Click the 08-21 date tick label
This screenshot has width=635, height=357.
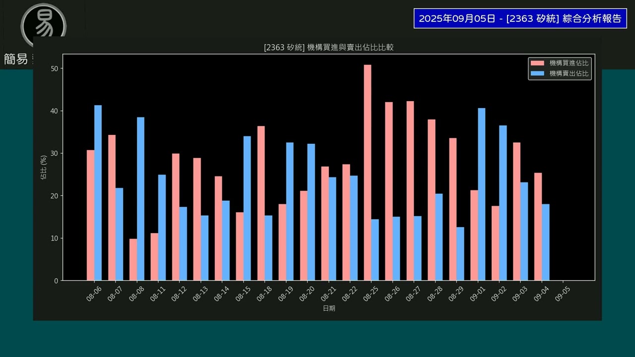[x=328, y=294]
